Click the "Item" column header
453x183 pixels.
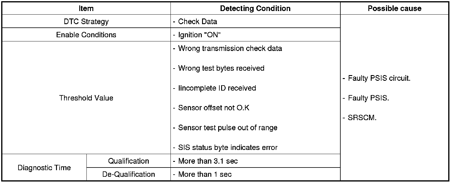pos(86,8)
